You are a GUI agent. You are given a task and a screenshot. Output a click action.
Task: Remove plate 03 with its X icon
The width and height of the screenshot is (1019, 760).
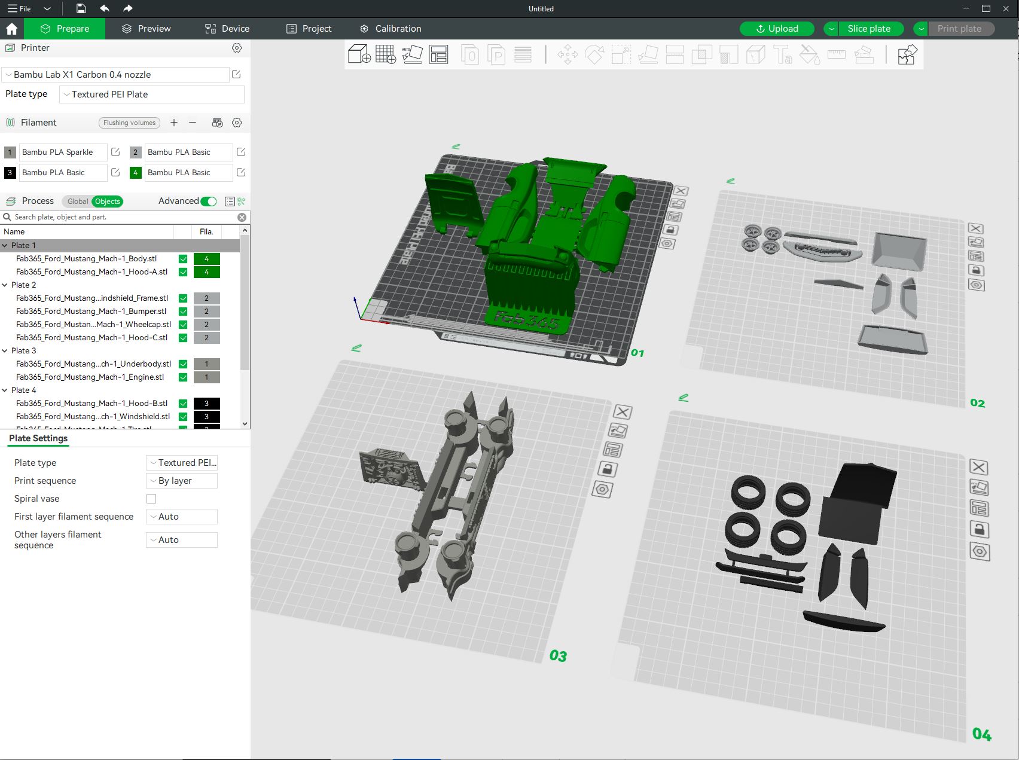623,412
